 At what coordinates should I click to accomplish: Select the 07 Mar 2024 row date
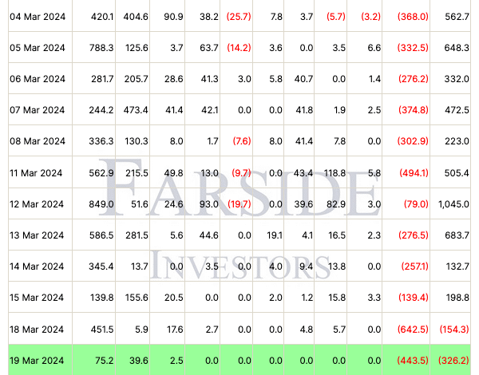(38, 110)
